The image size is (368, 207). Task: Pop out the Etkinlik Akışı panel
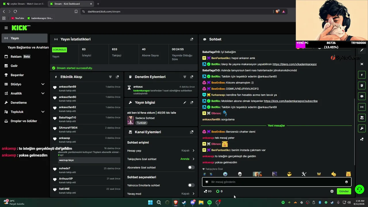pos(117,77)
